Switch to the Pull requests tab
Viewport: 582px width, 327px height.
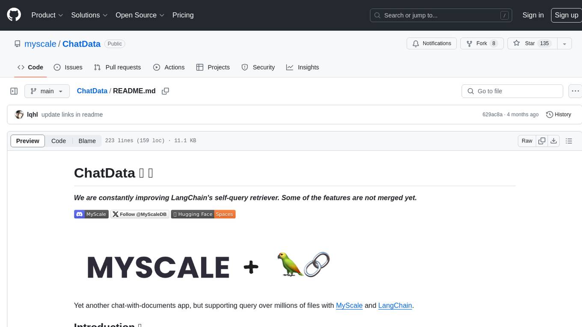point(117,67)
